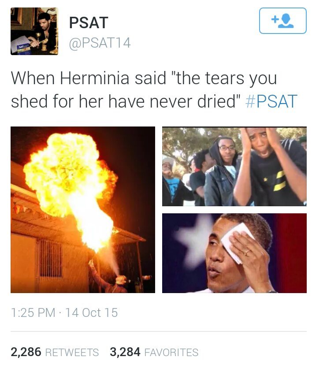Tap the FAVORITES label text

[171, 353]
